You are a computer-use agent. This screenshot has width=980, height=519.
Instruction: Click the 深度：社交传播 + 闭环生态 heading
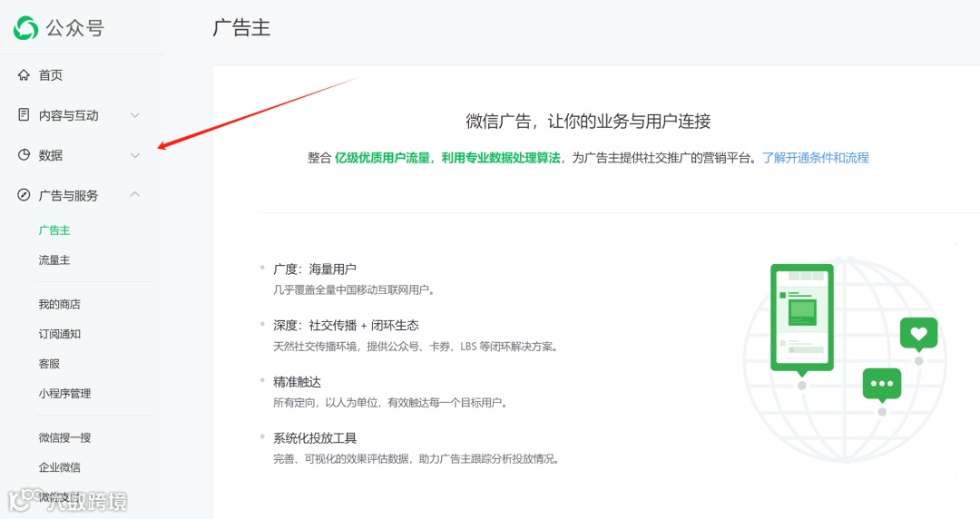click(x=347, y=325)
